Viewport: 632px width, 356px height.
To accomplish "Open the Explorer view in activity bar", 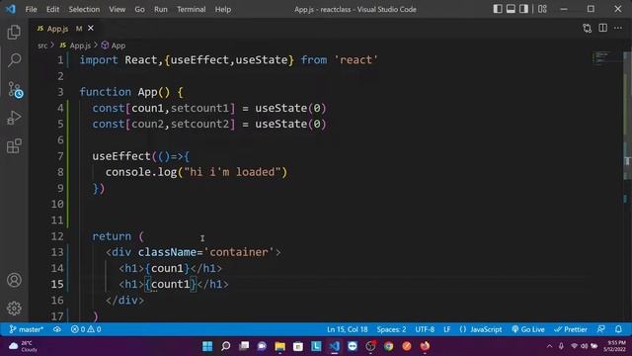I will pos(14,33).
